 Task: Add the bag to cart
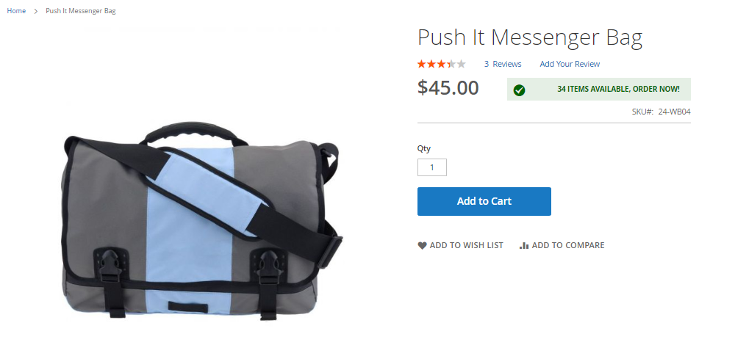click(484, 201)
